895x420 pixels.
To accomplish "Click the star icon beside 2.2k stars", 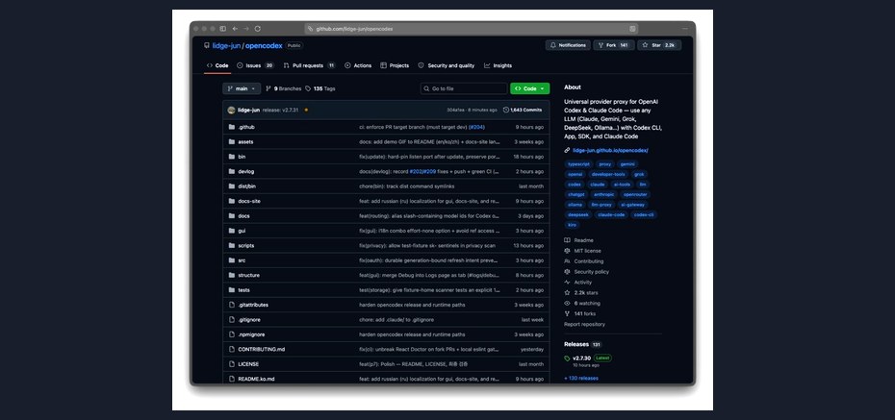I will pyautogui.click(x=568, y=293).
